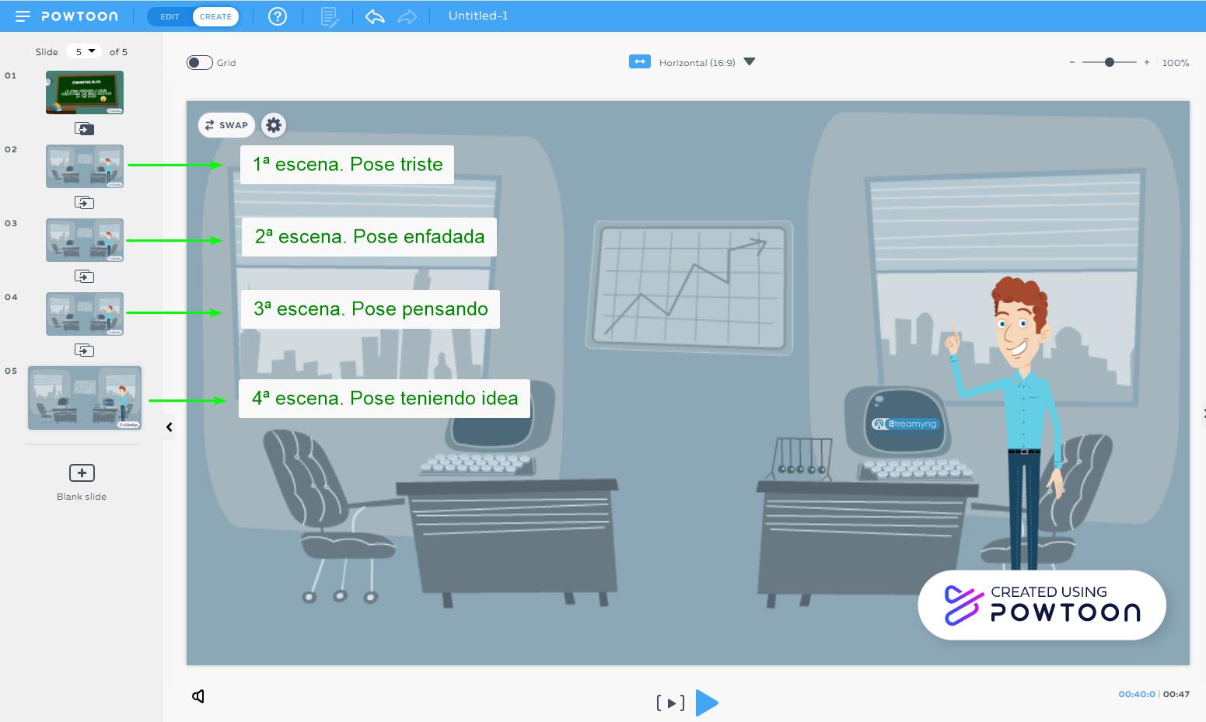Image resolution: width=1206 pixels, height=722 pixels.
Task: Open the hamburger main menu
Action: point(23,16)
